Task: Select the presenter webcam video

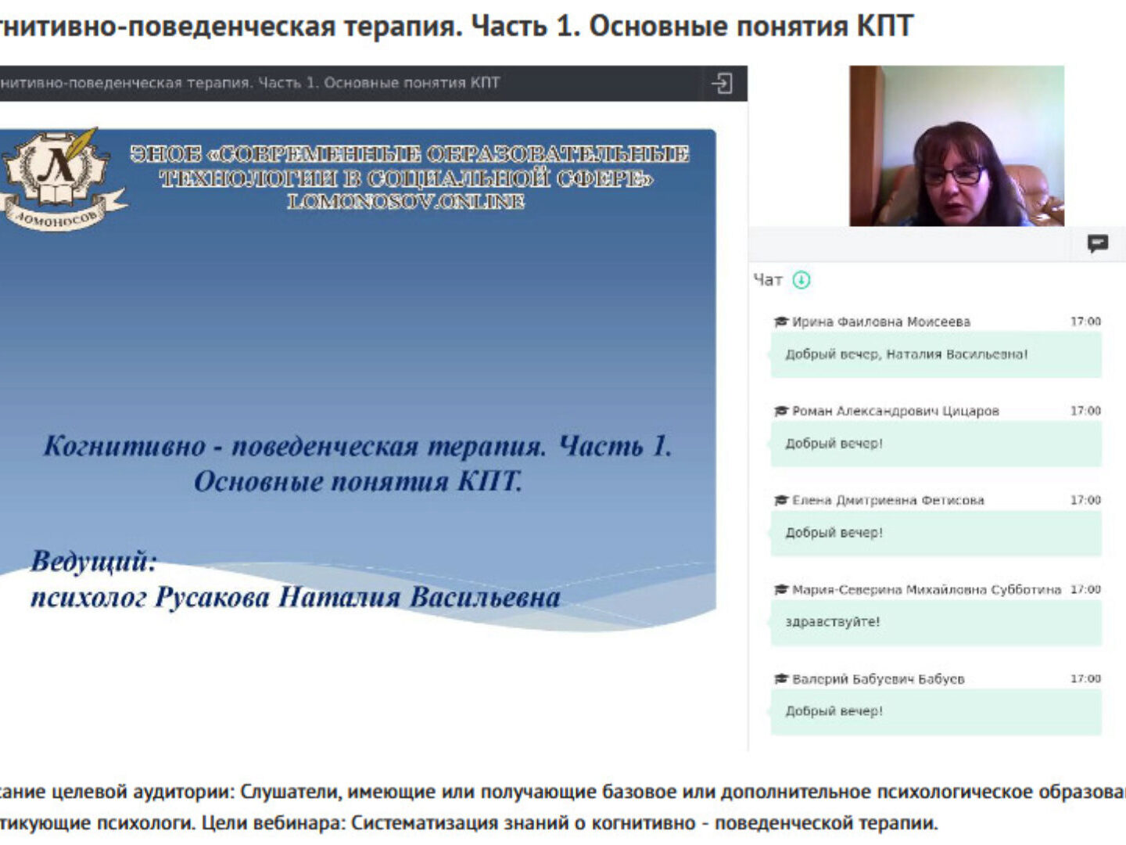Action: (x=956, y=146)
